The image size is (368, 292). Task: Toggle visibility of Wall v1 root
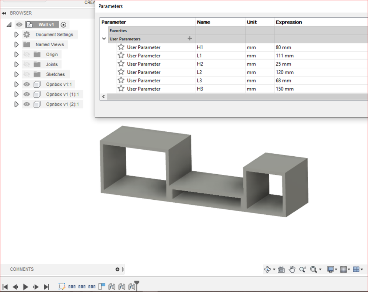click(x=19, y=24)
